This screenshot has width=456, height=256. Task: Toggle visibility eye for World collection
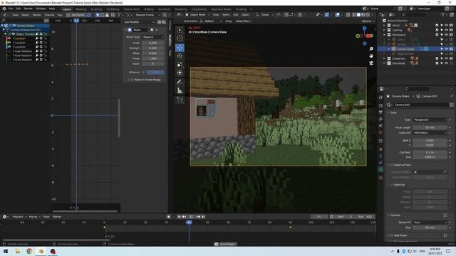pyautogui.click(x=446, y=26)
